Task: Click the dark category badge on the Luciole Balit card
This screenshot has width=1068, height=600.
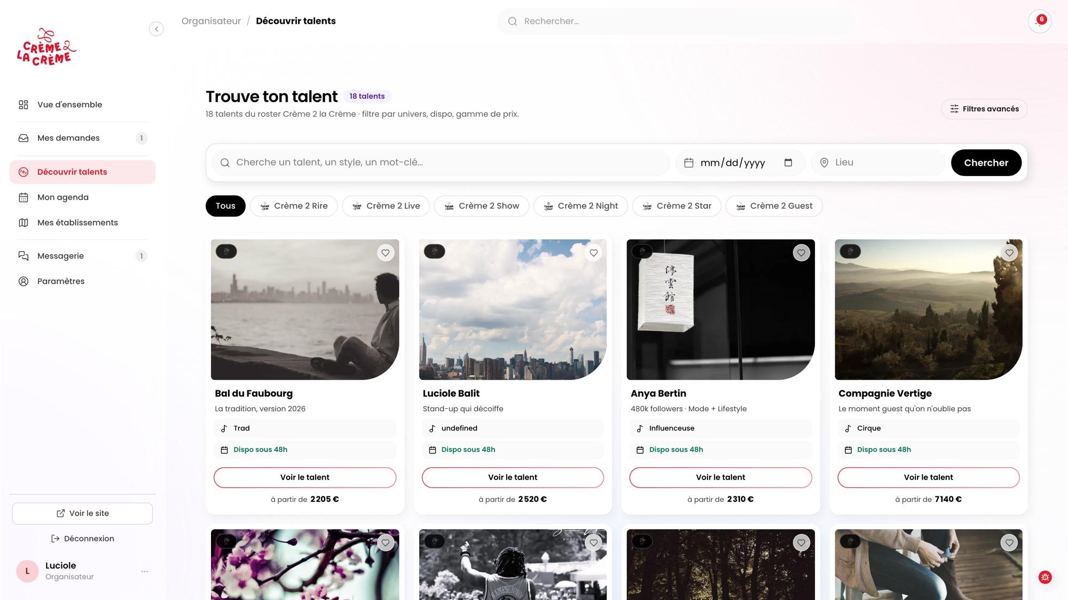Action: 434,251
